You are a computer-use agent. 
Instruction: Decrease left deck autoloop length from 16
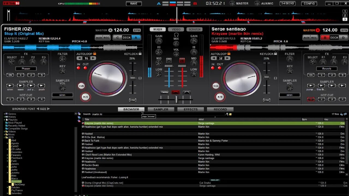[79, 58]
